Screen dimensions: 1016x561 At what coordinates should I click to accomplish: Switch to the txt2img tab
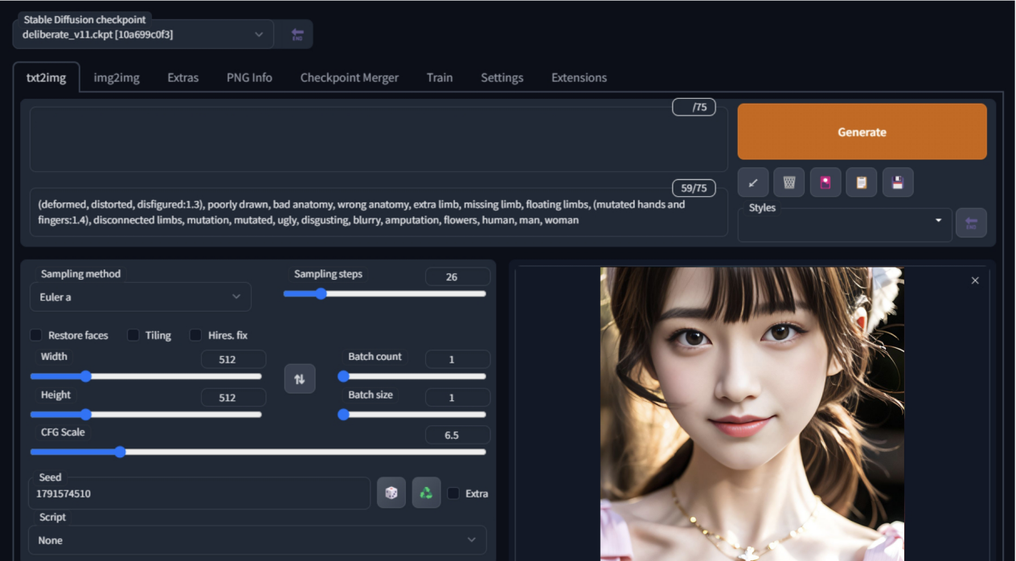(47, 78)
